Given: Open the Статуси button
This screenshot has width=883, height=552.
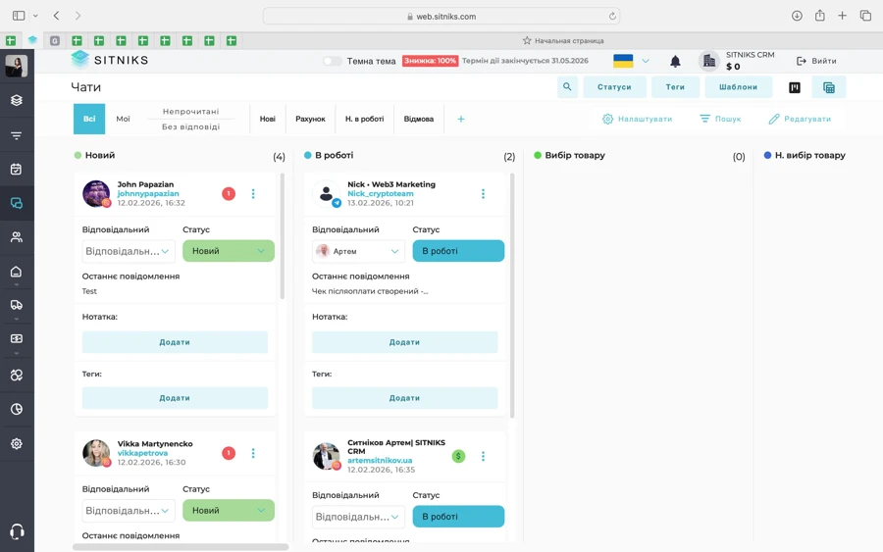Looking at the screenshot, I should pos(614,87).
